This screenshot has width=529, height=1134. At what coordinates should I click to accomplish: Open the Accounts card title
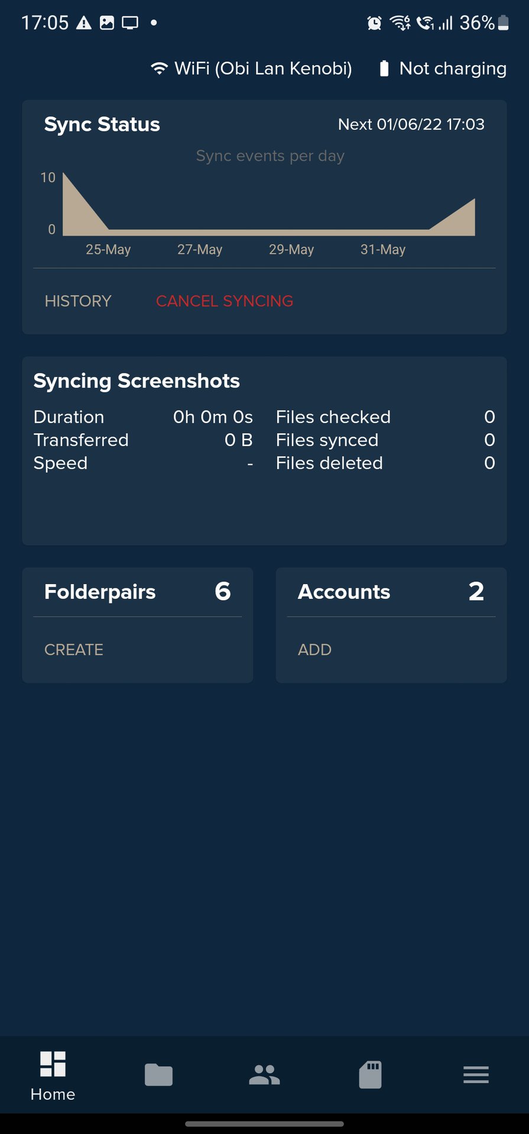[x=344, y=592]
